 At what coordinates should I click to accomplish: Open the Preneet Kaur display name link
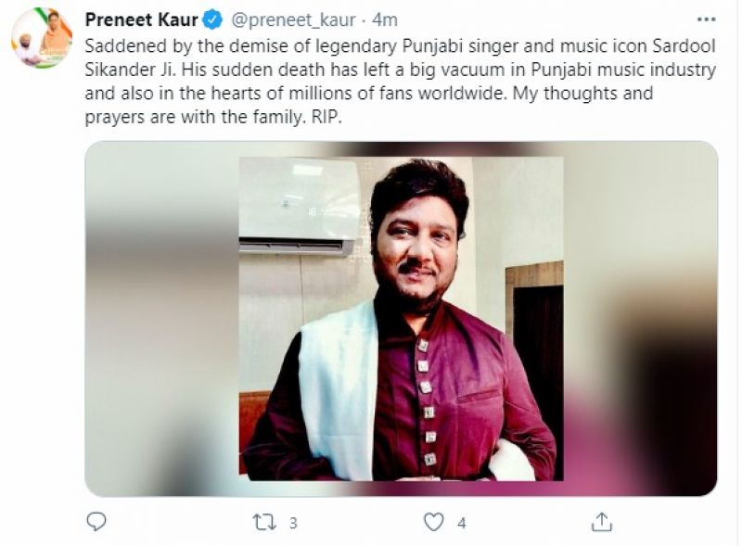[x=141, y=20]
